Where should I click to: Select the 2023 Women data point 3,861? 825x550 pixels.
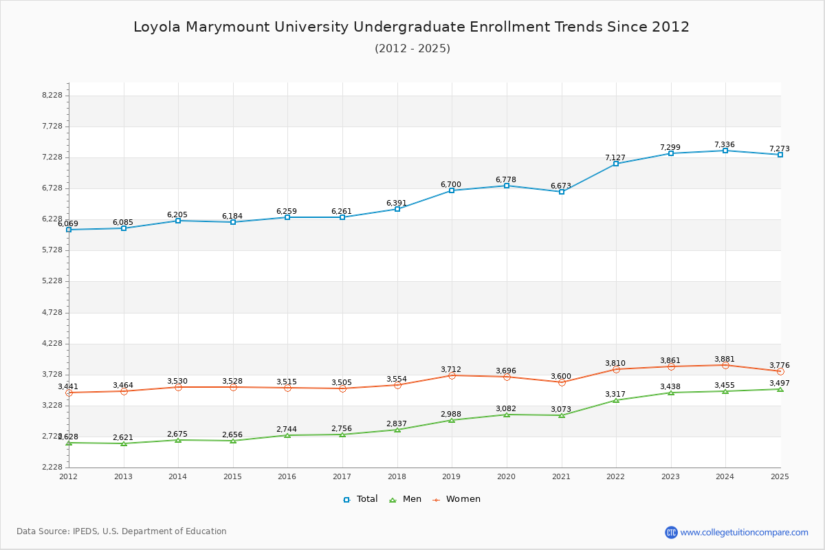point(671,366)
